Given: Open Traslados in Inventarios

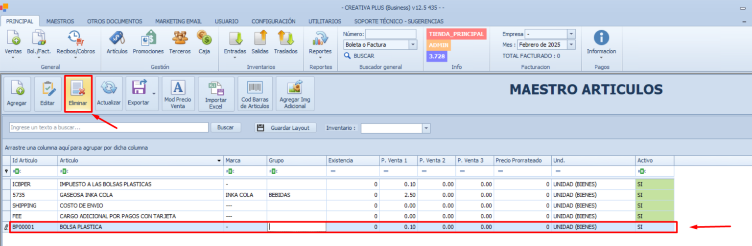Looking at the screenshot, I should [x=285, y=42].
